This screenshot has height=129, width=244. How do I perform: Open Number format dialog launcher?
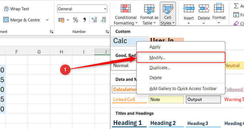[x=107, y=32]
